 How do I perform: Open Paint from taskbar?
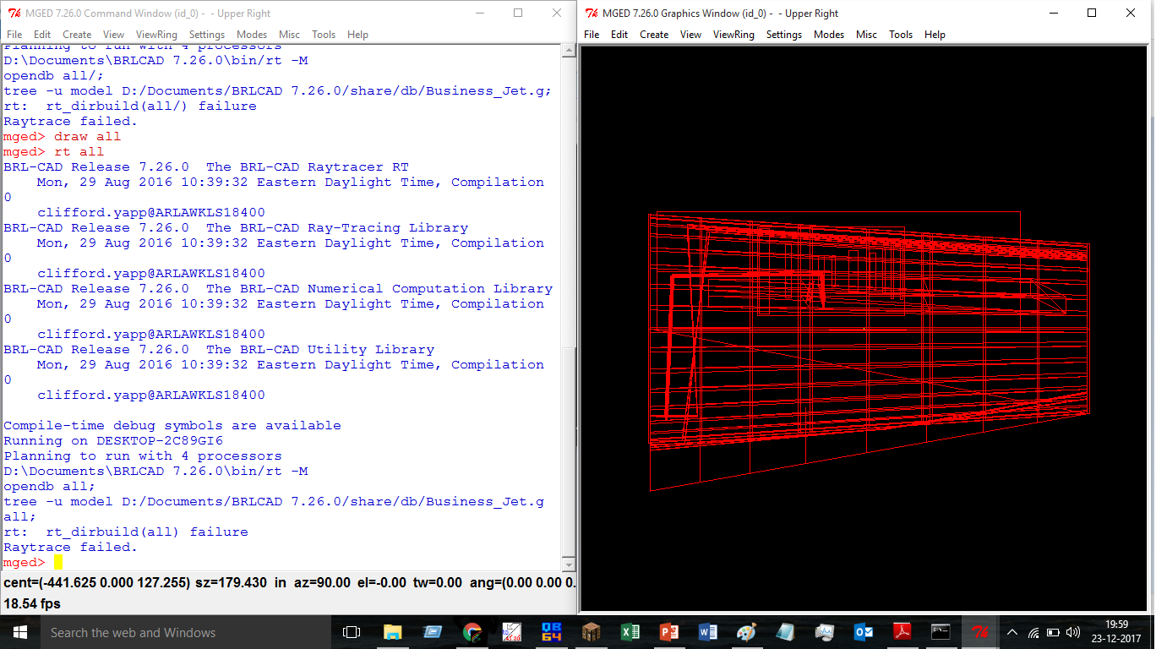click(x=746, y=632)
